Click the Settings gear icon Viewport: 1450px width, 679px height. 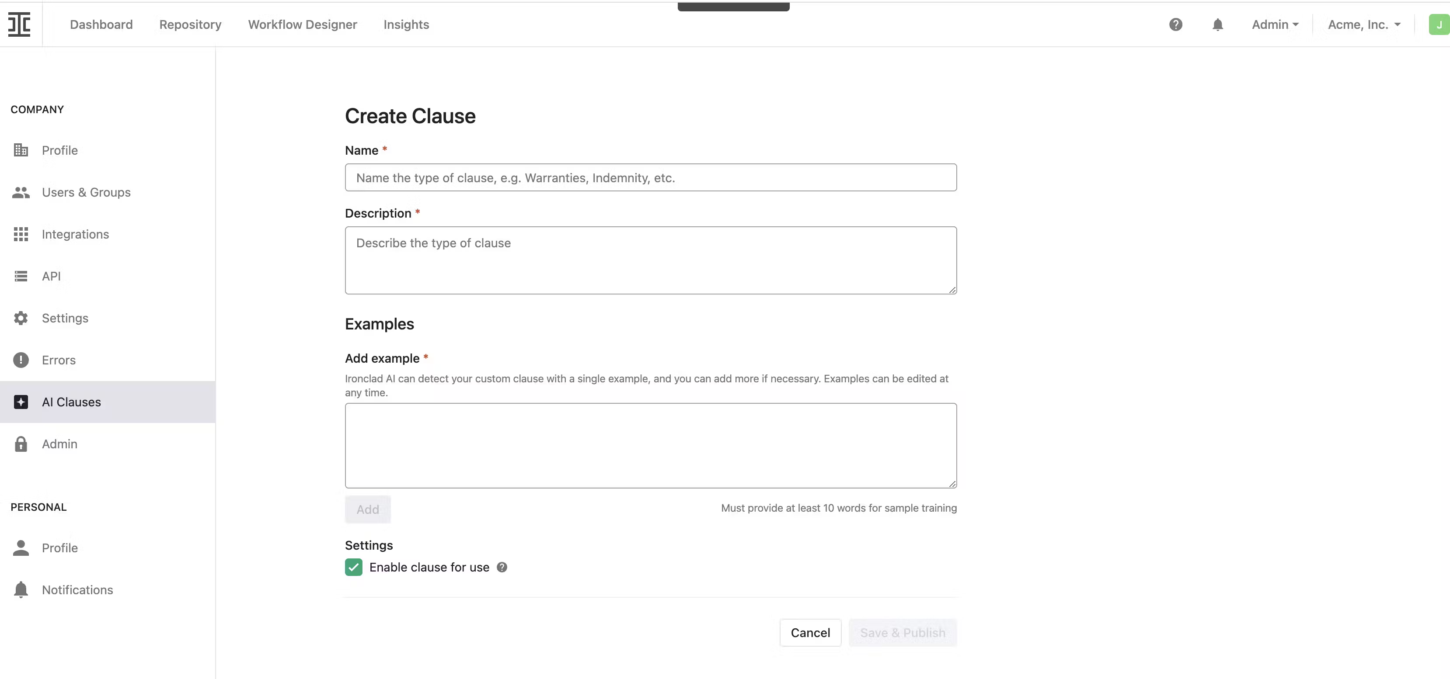21,318
